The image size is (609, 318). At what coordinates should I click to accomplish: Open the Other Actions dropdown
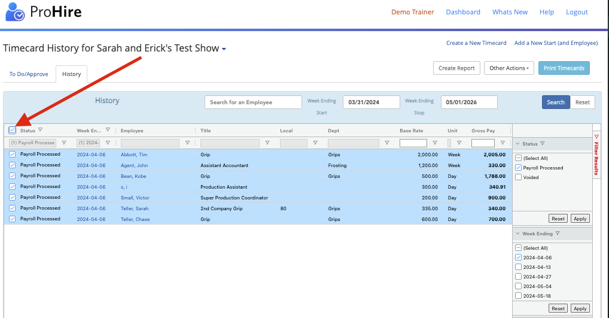point(508,68)
